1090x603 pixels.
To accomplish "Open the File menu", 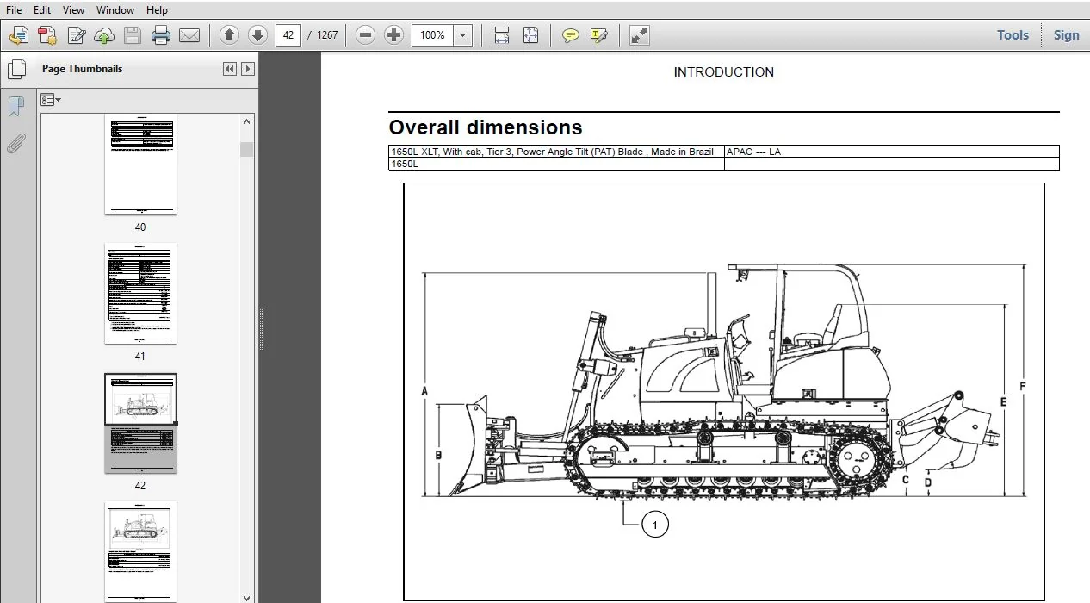I will point(14,10).
